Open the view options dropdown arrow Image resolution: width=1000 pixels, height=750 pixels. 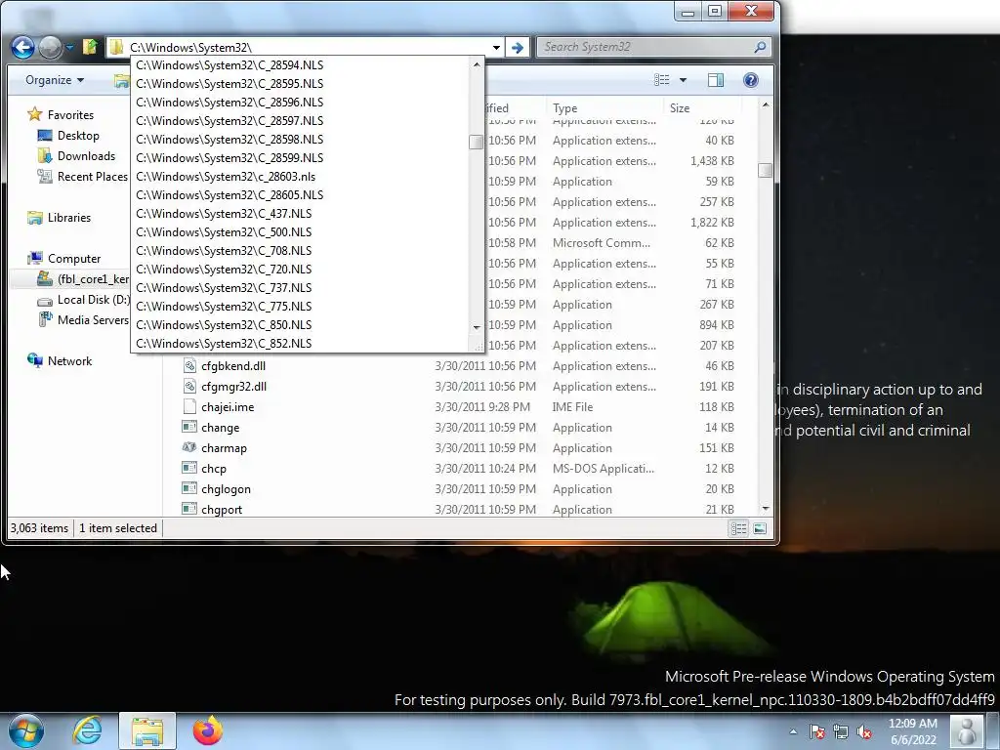click(683, 80)
